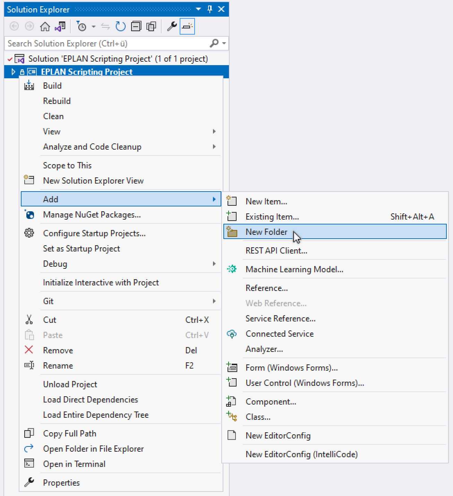Select Load Entire Dependency Tree
The image size is (453, 496).
point(121,415)
